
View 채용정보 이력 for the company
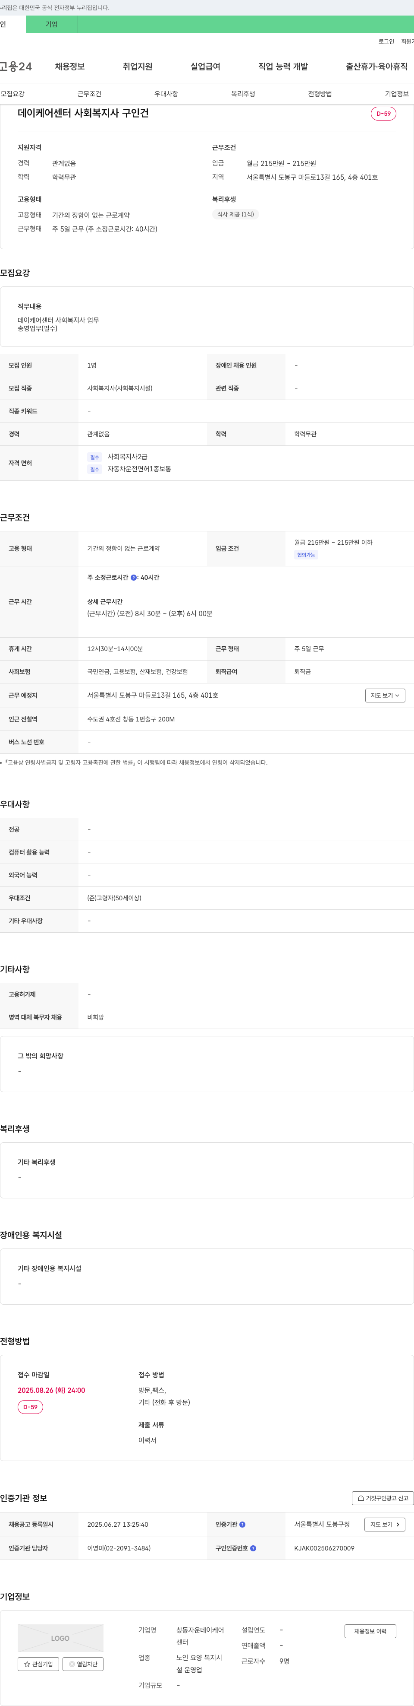pos(370,1631)
